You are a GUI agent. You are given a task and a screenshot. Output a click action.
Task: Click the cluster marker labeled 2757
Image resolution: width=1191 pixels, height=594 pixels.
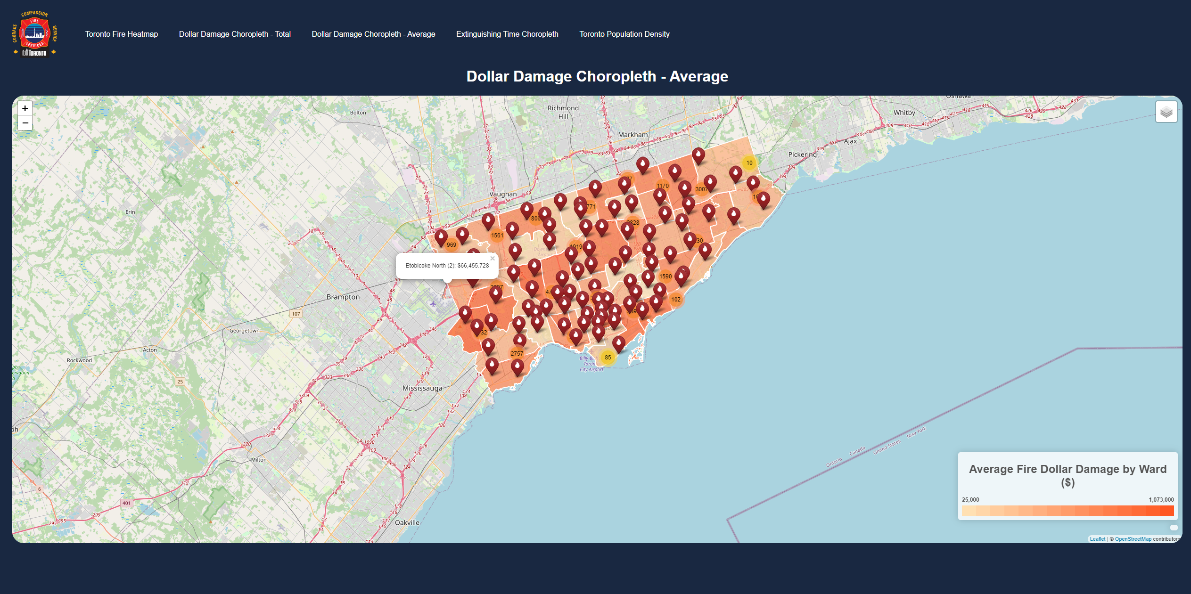coord(516,353)
